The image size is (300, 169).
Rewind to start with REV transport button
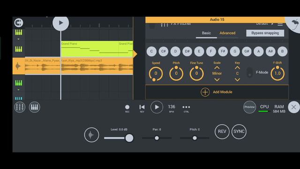142,108
